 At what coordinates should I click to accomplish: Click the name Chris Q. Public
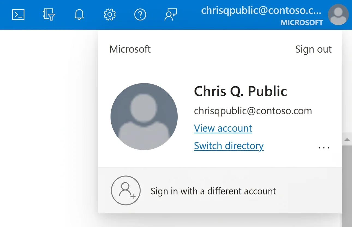[x=240, y=91]
